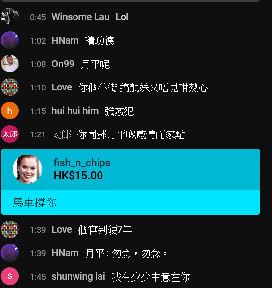Click the pink 's' avatar of shunwing lai
This screenshot has height=288, width=272.
[x=10, y=276]
